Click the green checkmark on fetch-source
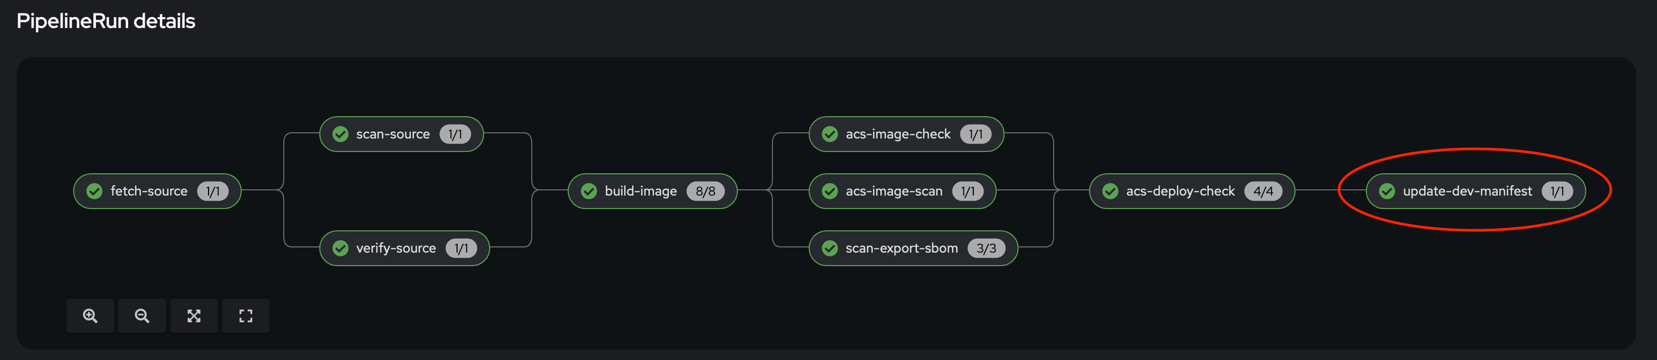1657x360 pixels. click(x=94, y=191)
